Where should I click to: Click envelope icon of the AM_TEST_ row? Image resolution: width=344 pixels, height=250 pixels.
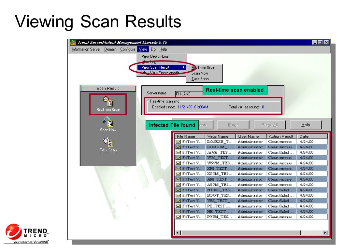click(179, 179)
